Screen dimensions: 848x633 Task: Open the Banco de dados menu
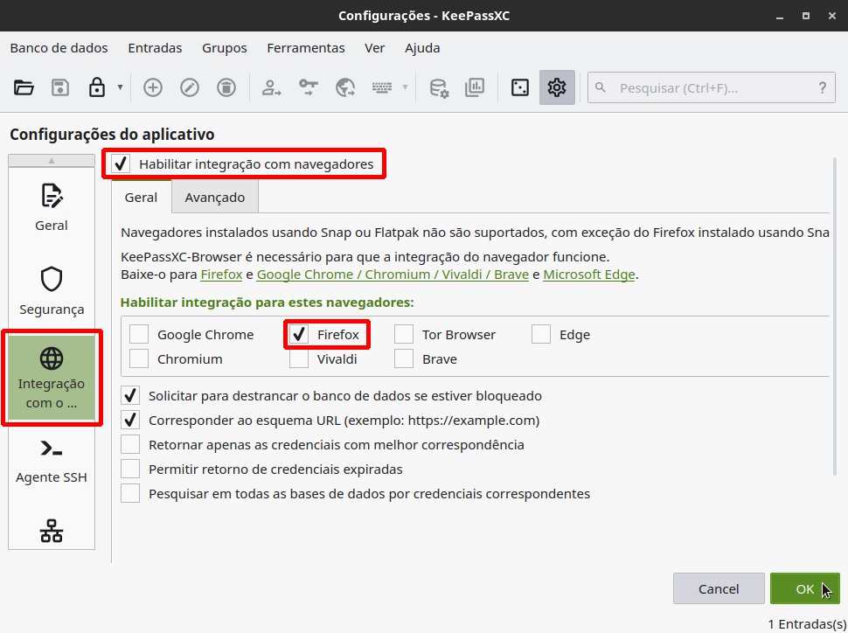[x=59, y=48]
